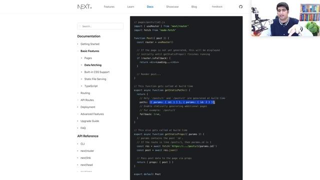
Task: Open Static File Serving entry
Action: (95, 79)
